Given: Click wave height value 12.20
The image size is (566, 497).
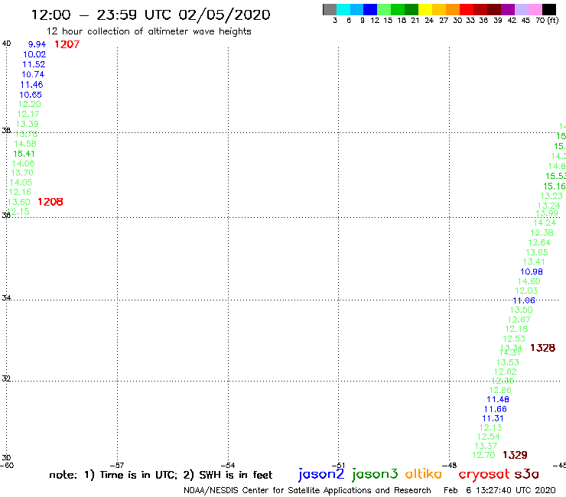Looking at the screenshot, I should point(30,104).
